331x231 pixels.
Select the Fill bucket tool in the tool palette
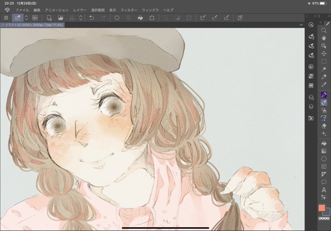point(324,143)
